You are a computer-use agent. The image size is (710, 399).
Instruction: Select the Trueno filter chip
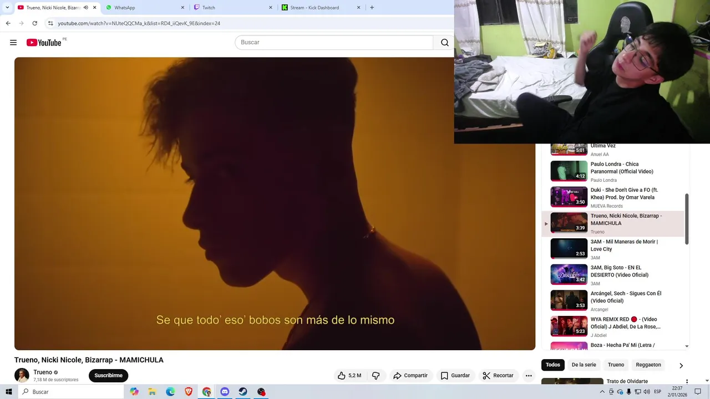[x=616, y=365]
